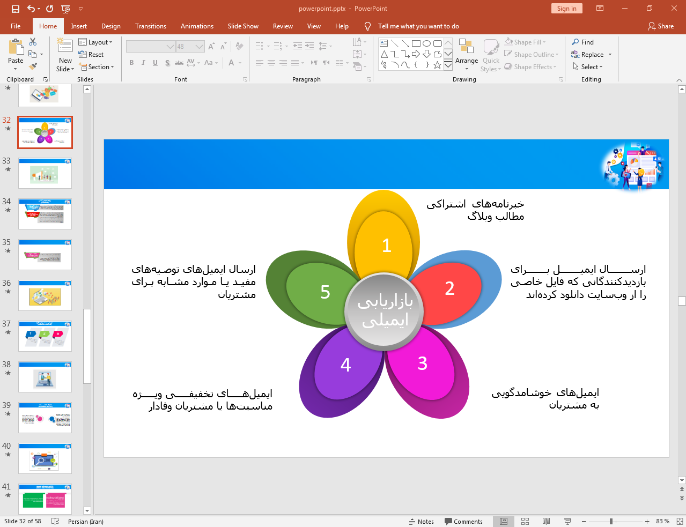
Task: Switch to the Slide Show tab
Action: (x=243, y=26)
